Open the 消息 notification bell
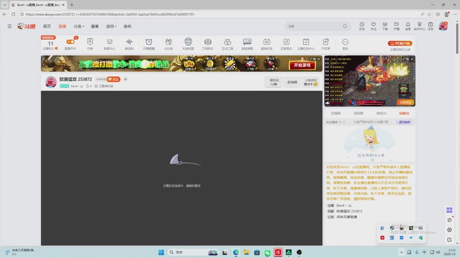The height and width of the screenshot is (258, 460). coord(408,26)
